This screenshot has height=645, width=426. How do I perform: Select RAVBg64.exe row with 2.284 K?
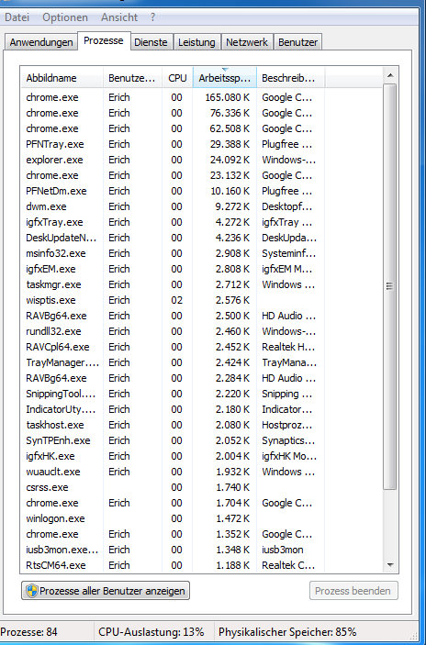click(x=201, y=379)
